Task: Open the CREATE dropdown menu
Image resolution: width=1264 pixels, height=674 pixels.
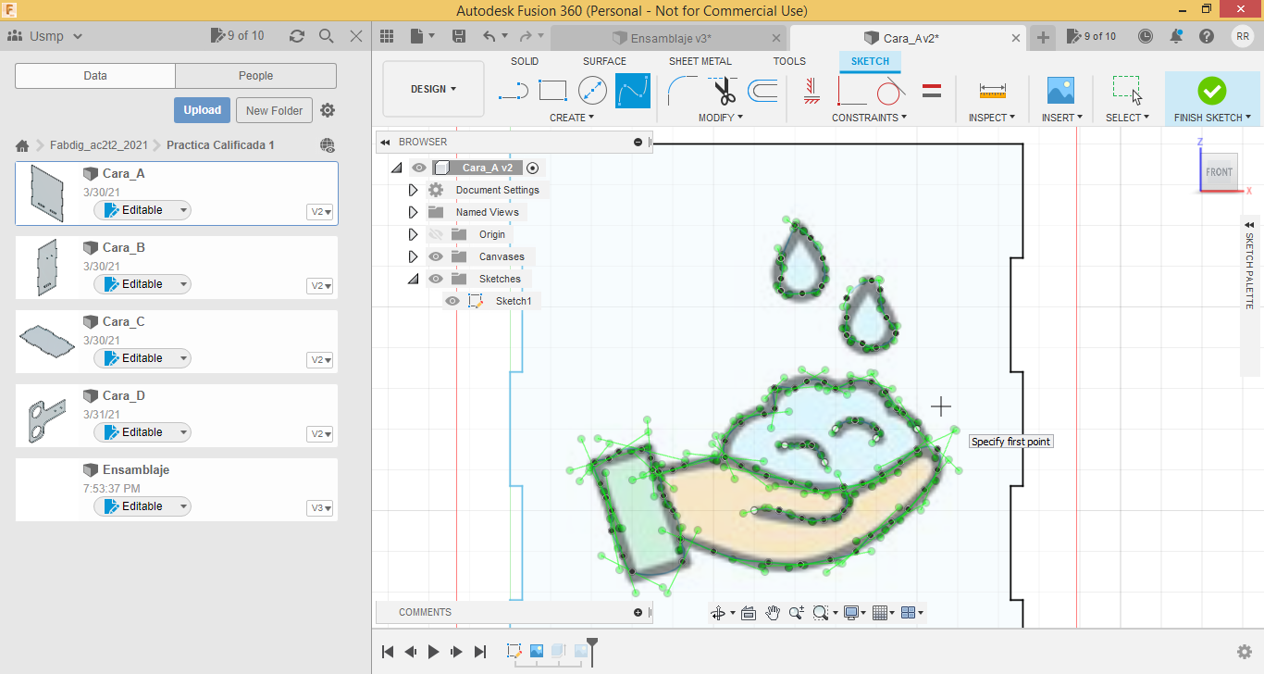Action: (572, 118)
